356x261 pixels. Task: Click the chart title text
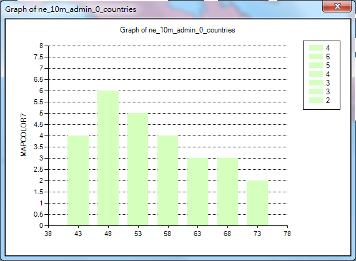point(177,30)
